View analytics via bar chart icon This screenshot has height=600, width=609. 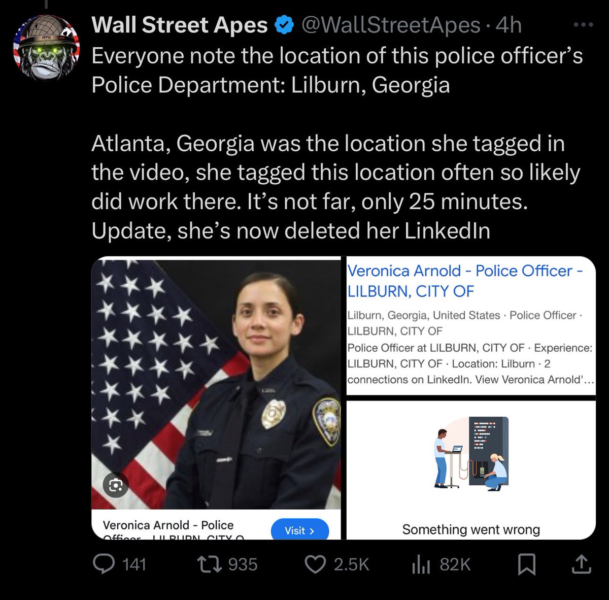click(421, 565)
